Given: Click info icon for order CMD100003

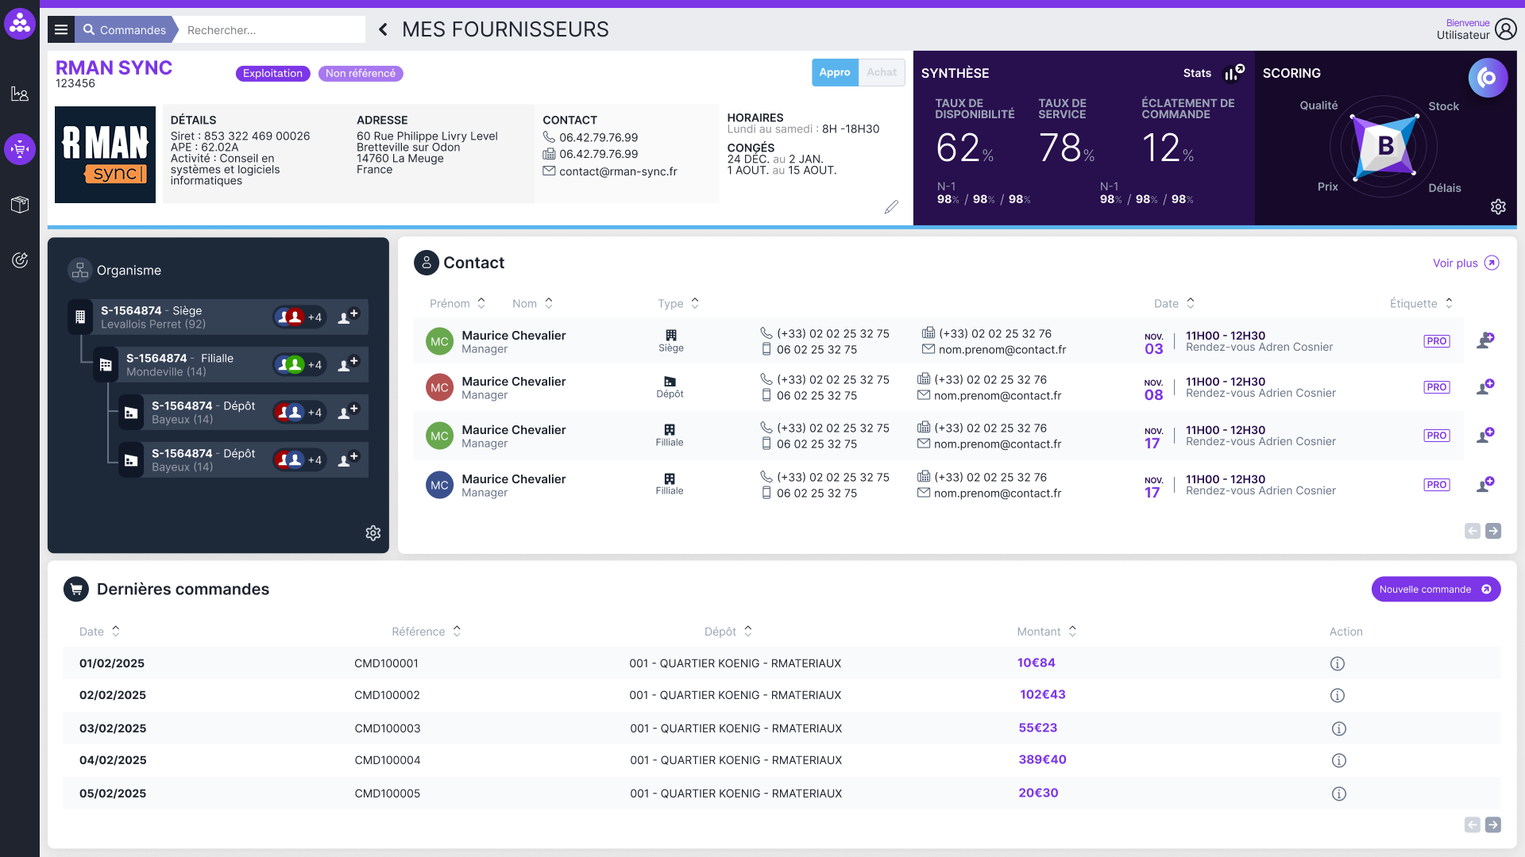Looking at the screenshot, I should (x=1338, y=728).
